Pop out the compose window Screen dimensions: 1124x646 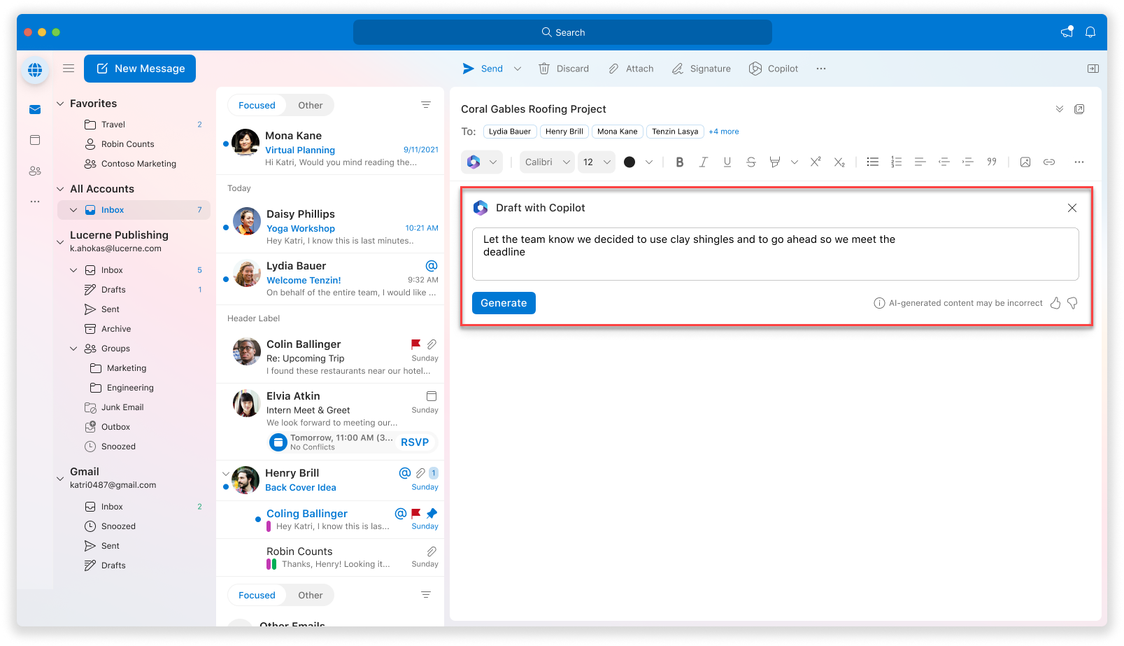[1079, 109]
